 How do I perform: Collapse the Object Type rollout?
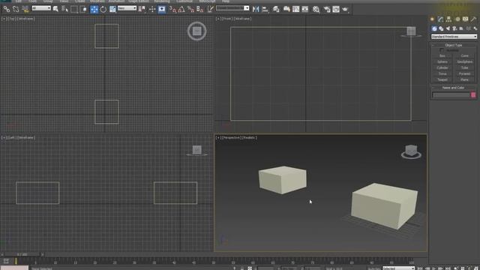tap(454, 45)
